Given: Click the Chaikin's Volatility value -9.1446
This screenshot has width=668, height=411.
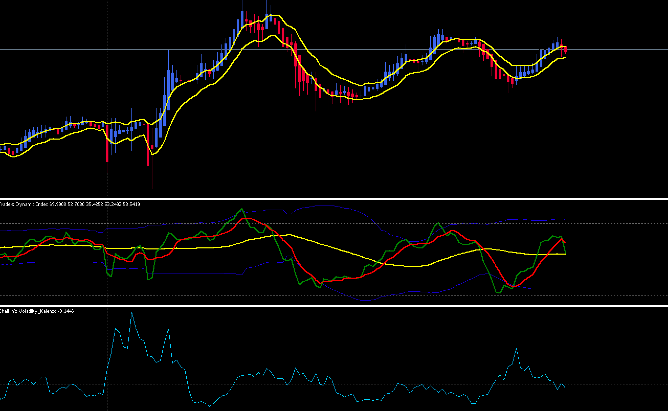Looking at the screenshot, I should tap(66, 311).
